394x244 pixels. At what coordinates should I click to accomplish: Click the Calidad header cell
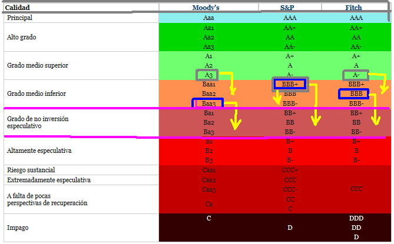(x=18, y=8)
